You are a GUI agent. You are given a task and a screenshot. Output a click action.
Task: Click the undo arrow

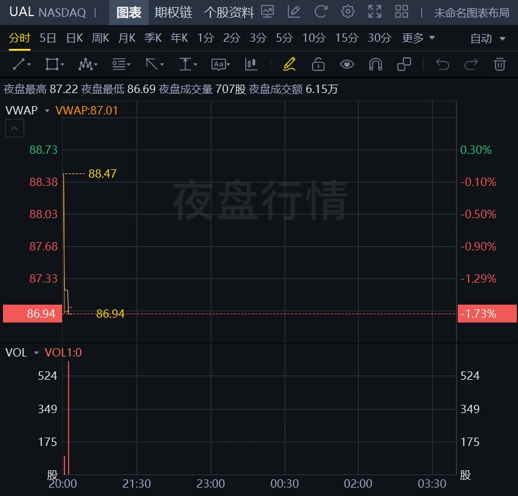coord(442,64)
